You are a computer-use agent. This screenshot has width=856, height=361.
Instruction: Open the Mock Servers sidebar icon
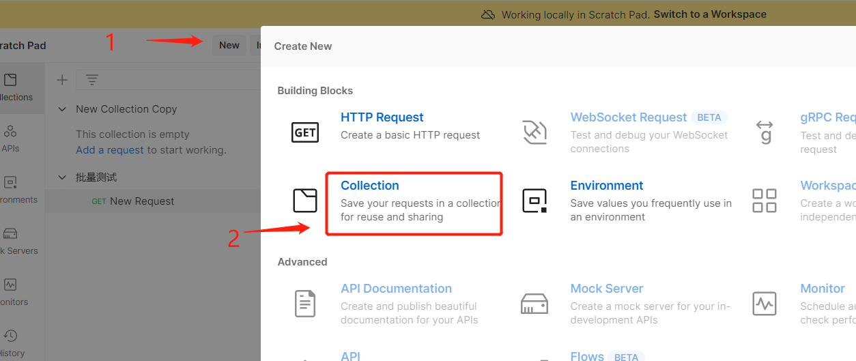[x=10, y=233]
